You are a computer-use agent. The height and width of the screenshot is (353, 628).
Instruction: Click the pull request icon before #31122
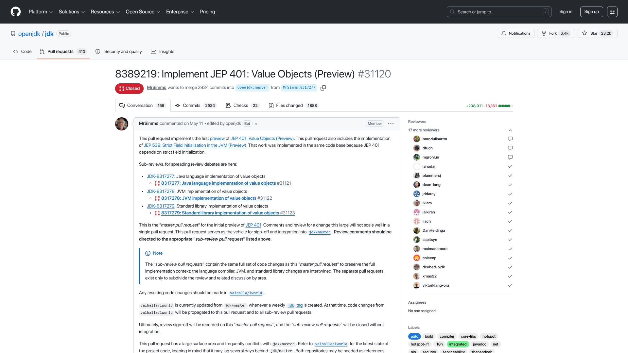(157, 198)
